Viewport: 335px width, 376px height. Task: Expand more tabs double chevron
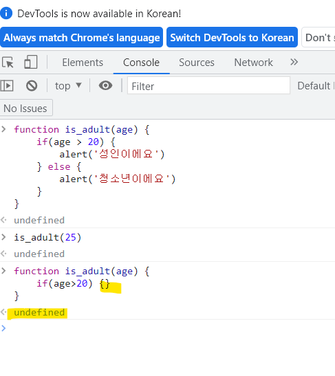294,62
